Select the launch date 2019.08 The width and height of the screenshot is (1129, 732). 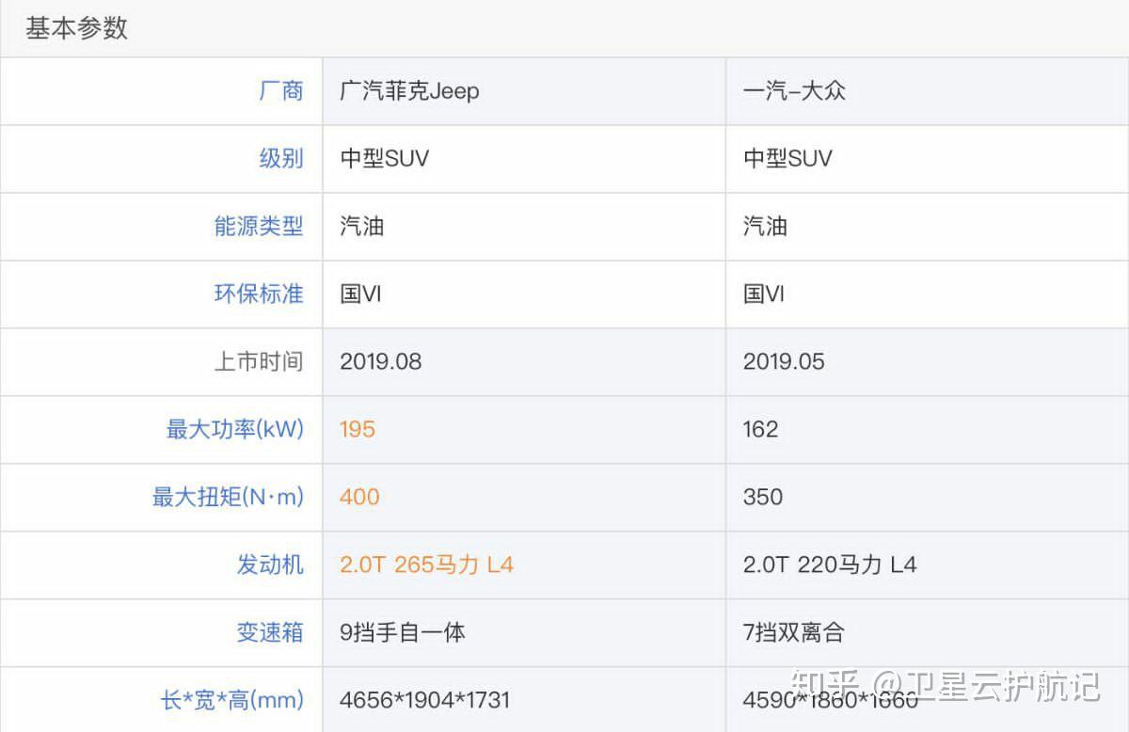click(381, 362)
